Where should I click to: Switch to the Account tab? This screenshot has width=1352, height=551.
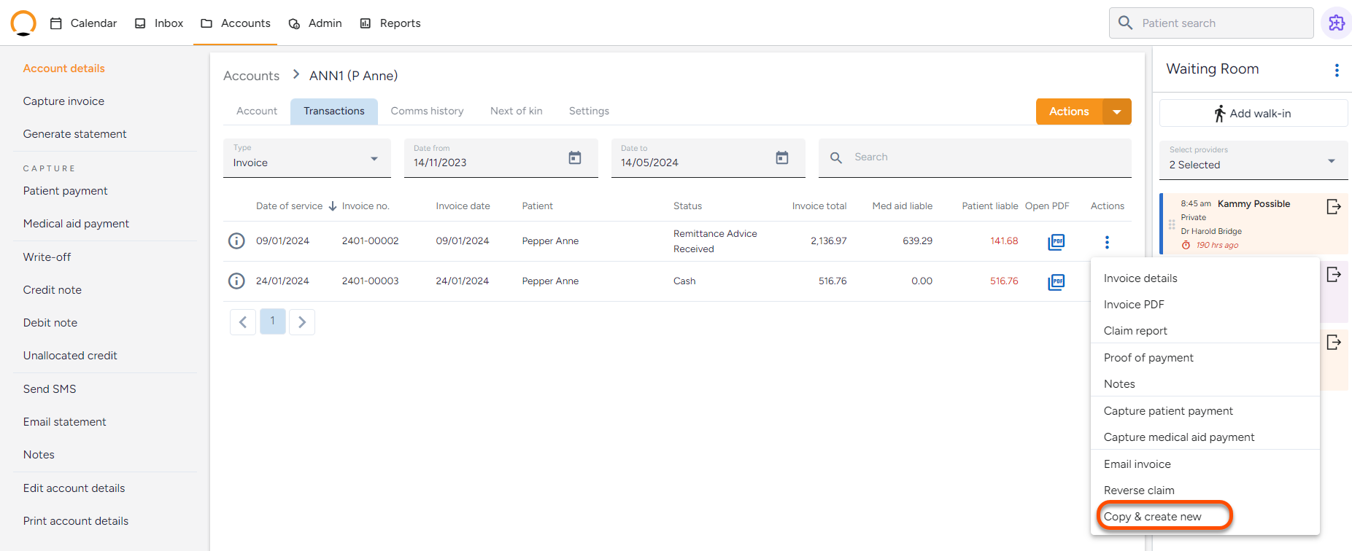(257, 111)
